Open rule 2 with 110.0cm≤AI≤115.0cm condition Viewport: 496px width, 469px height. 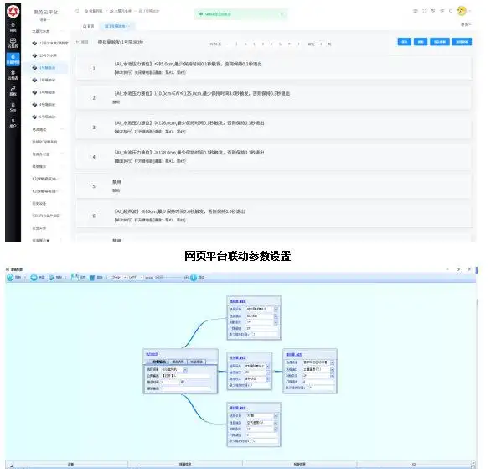(273, 97)
